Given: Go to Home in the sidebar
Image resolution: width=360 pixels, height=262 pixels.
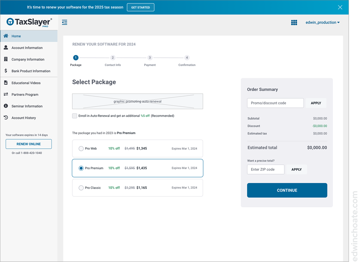Looking at the screenshot, I should [29, 36].
